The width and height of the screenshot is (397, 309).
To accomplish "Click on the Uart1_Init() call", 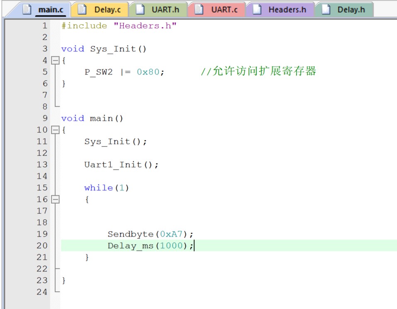I will [x=121, y=165].
